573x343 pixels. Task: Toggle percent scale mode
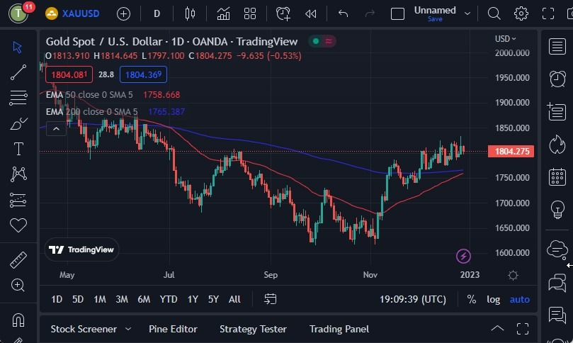(x=472, y=299)
